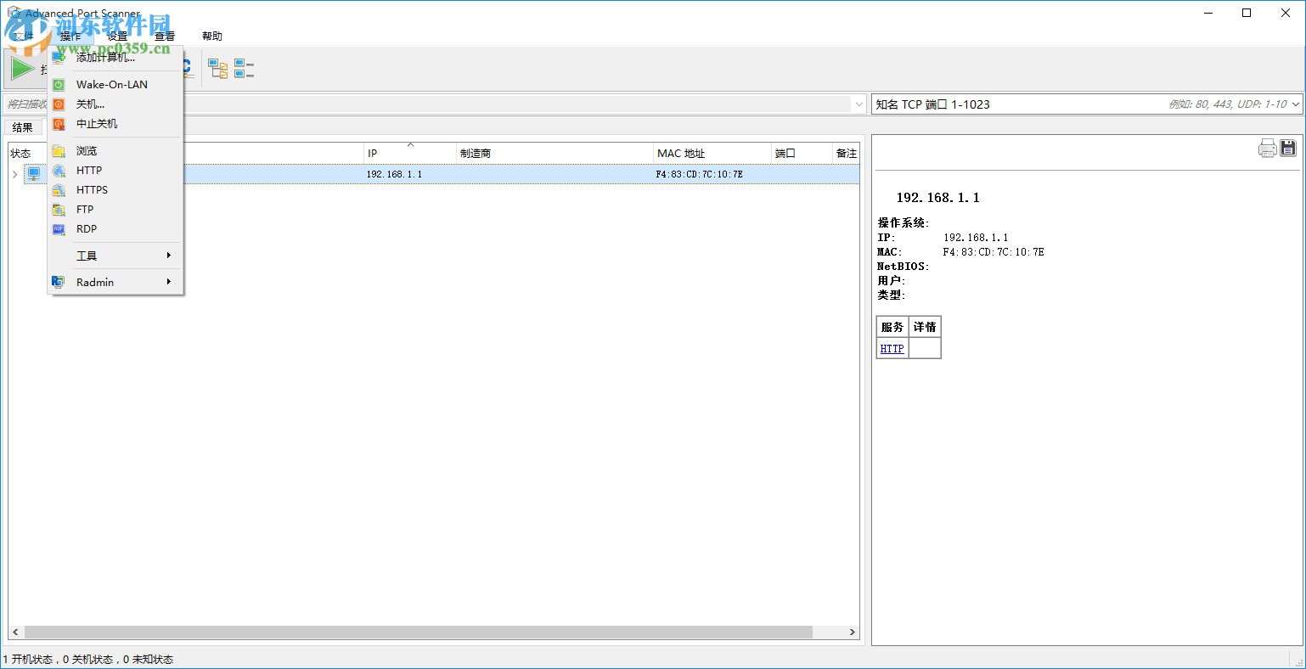The image size is (1306, 669).
Task: Click the RDP connection icon
Action: coord(57,229)
